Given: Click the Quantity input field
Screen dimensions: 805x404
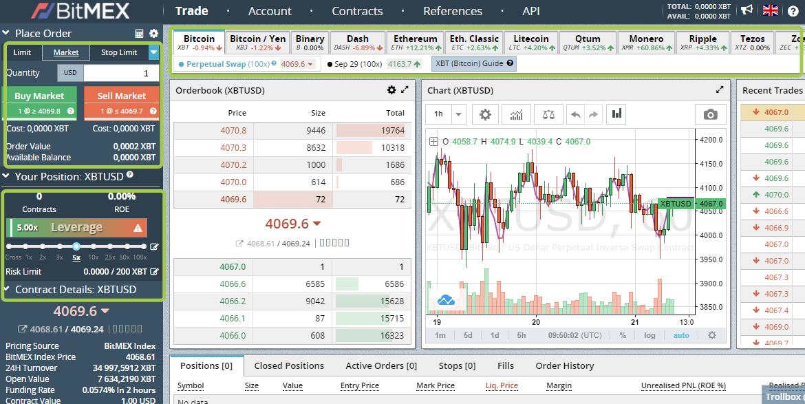Looking at the screenshot, I should pyautogui.click(x=121, y=73).
